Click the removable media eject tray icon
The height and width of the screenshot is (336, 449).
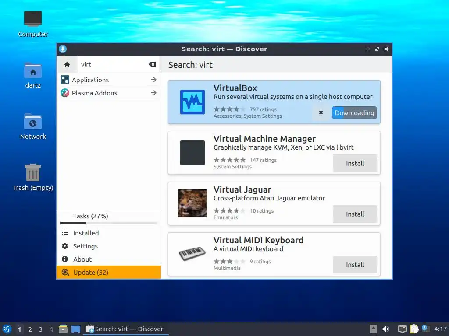click(x=374, y=329)
